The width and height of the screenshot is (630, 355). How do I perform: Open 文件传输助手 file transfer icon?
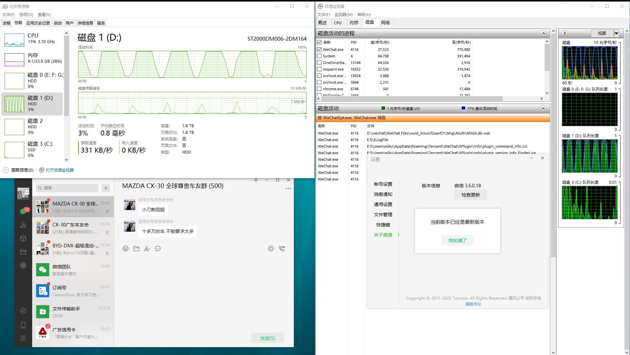point(43,312)
